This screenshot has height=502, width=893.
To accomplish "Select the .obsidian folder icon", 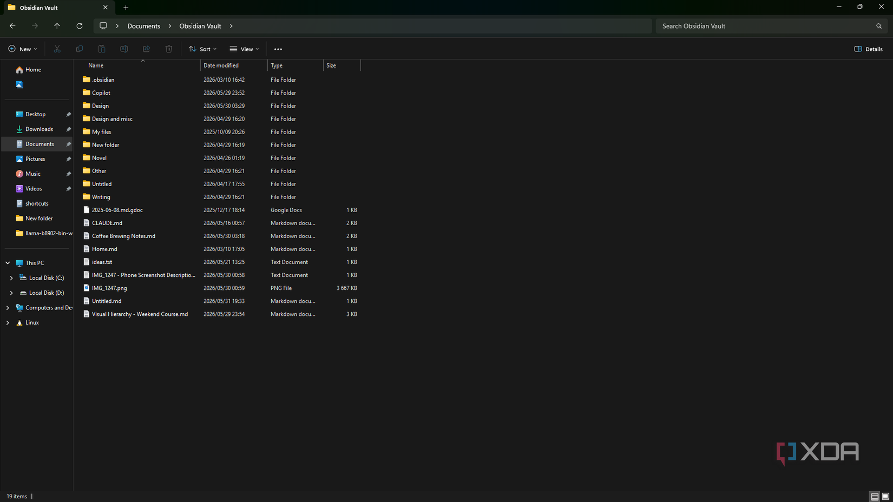I will tap(86, 80).
